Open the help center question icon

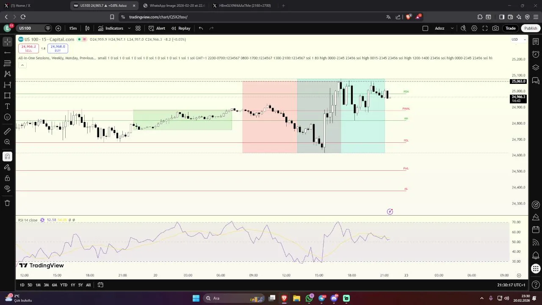(536, 285)
